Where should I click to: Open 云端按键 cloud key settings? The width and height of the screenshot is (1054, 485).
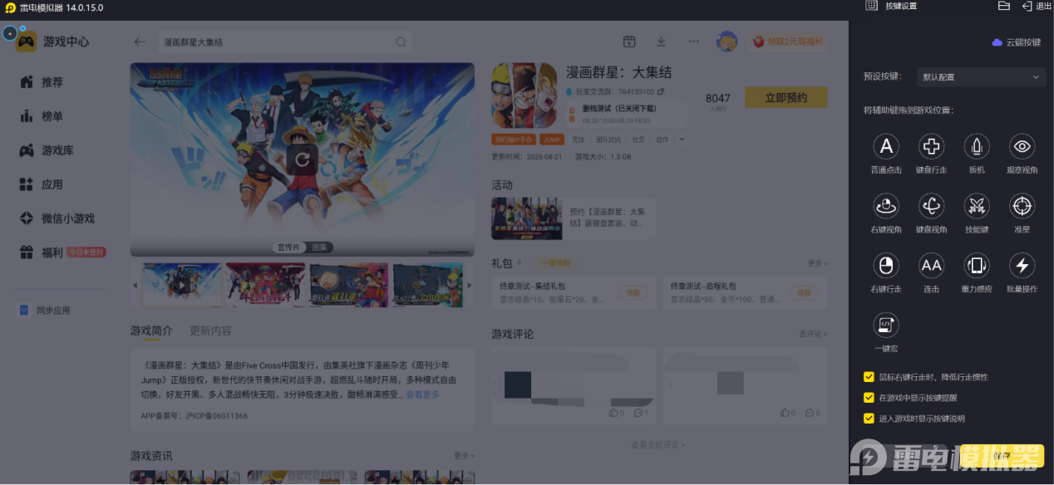pyautogui.click(x=1017, y=42)
